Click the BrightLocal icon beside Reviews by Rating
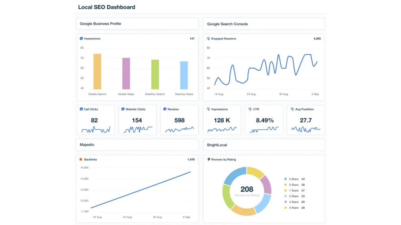This screenshot has width=401, height=225. [x=208, y=159]
